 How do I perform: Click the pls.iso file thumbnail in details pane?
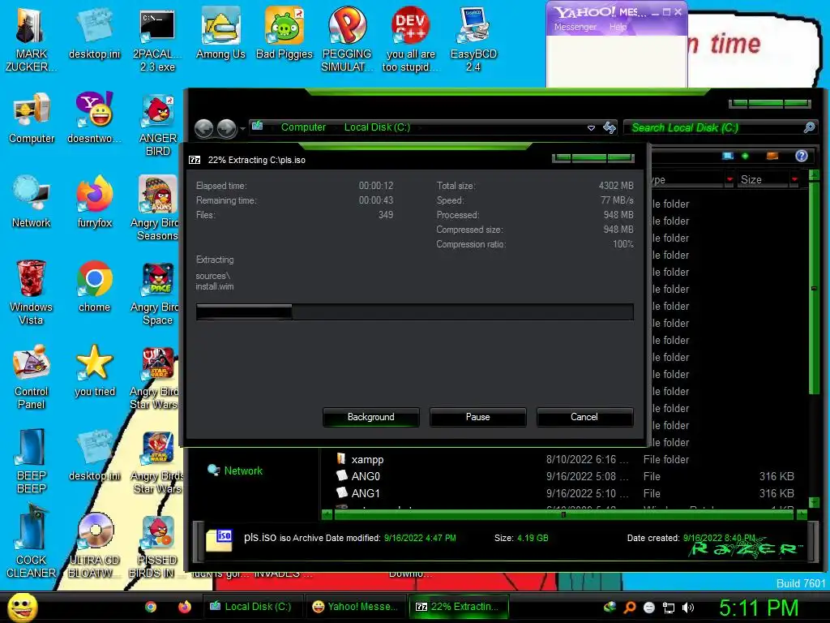(x=219, y=539)
